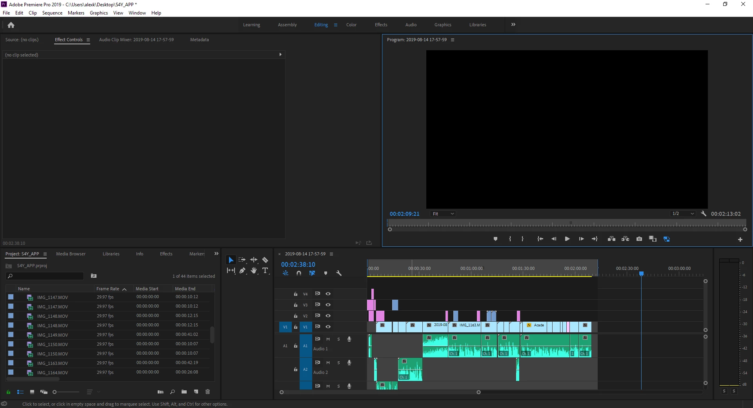Select the Slip tool

pyautogui.click(x=231, y=270)
